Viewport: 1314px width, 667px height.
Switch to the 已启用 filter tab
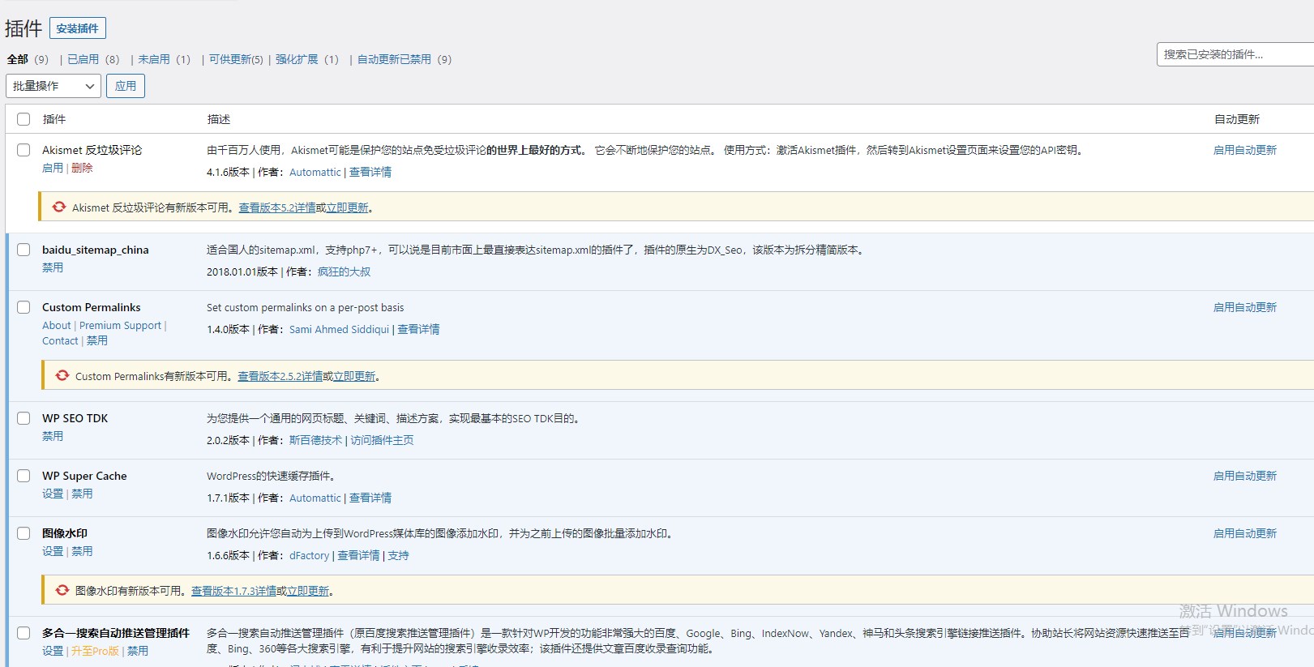(83, 59)
